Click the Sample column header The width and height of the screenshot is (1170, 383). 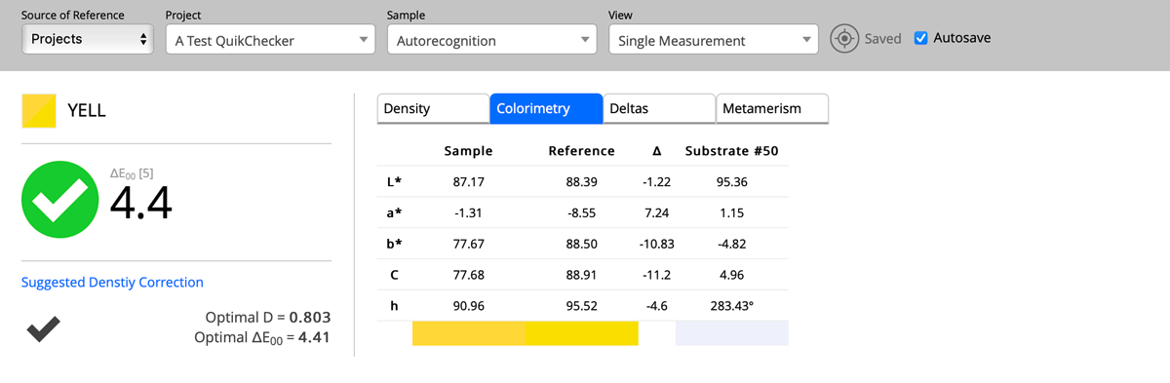468,151
